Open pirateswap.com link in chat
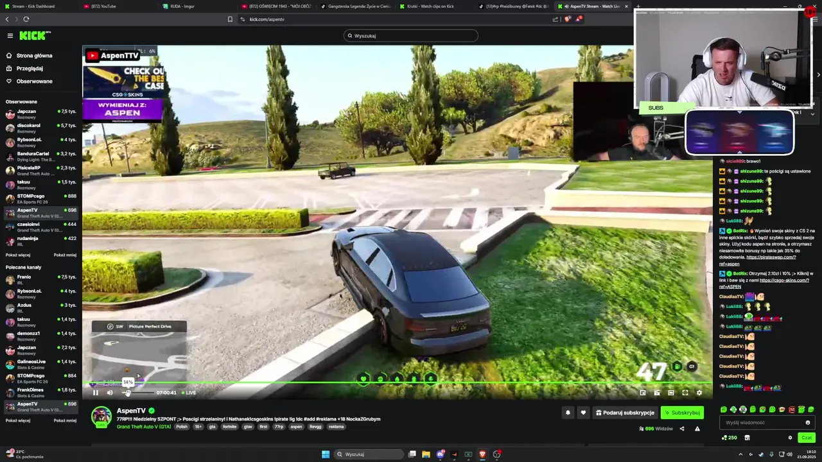 [771, 257]
